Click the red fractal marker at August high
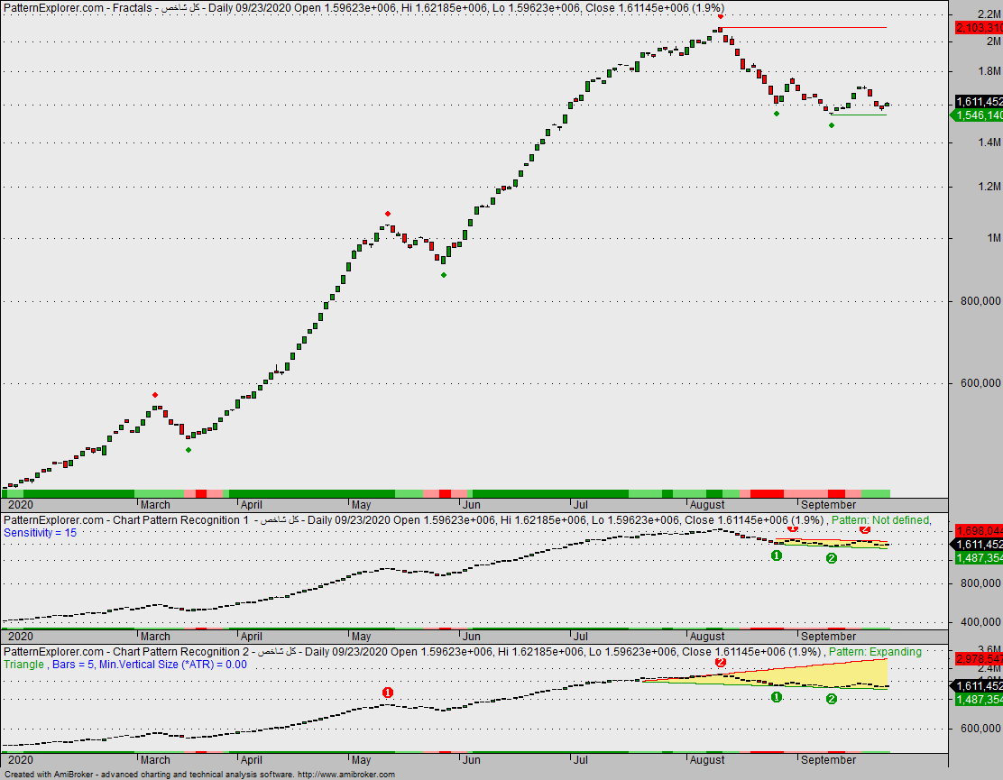 point(720,17)
